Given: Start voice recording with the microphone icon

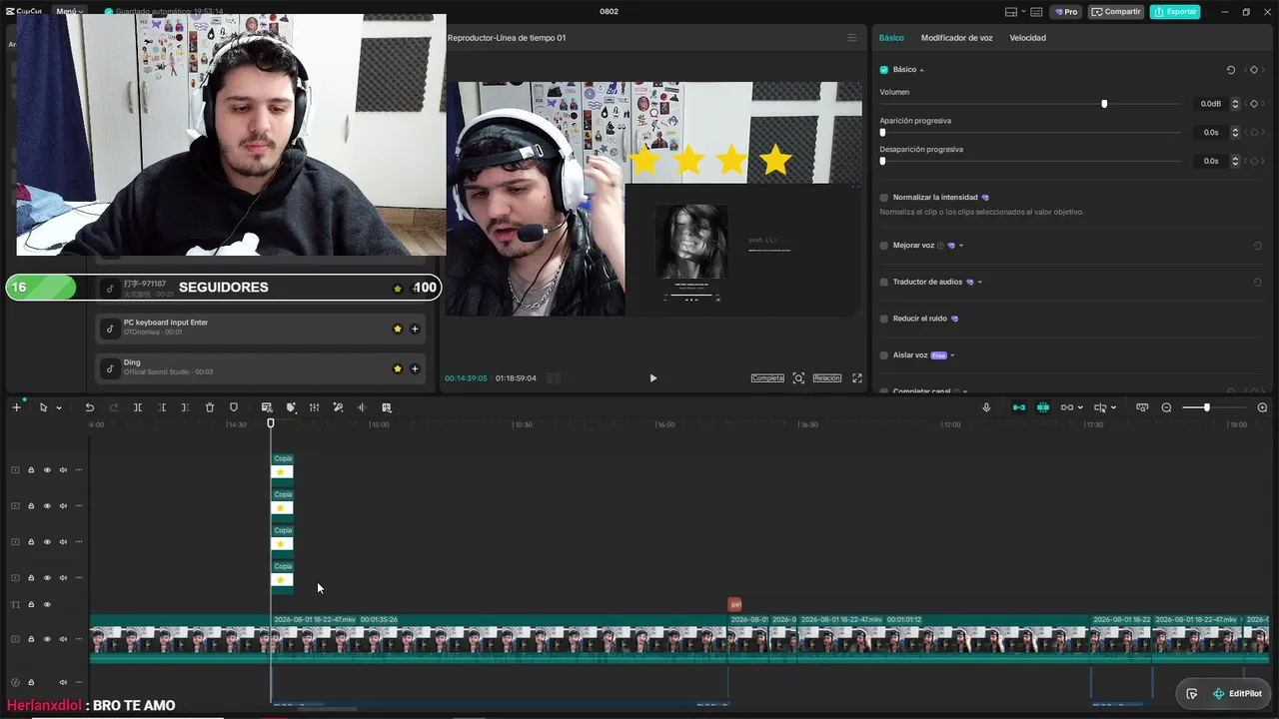Looking at the screenshot, I should (986, 407).
